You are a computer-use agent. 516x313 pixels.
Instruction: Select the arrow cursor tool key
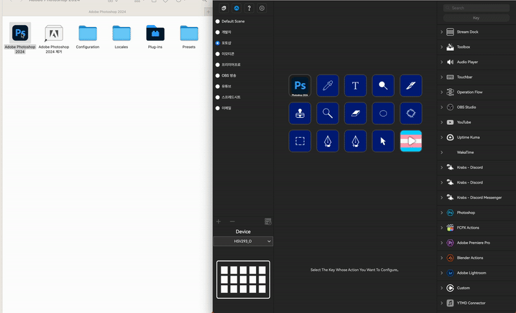[x=383, y=141]
